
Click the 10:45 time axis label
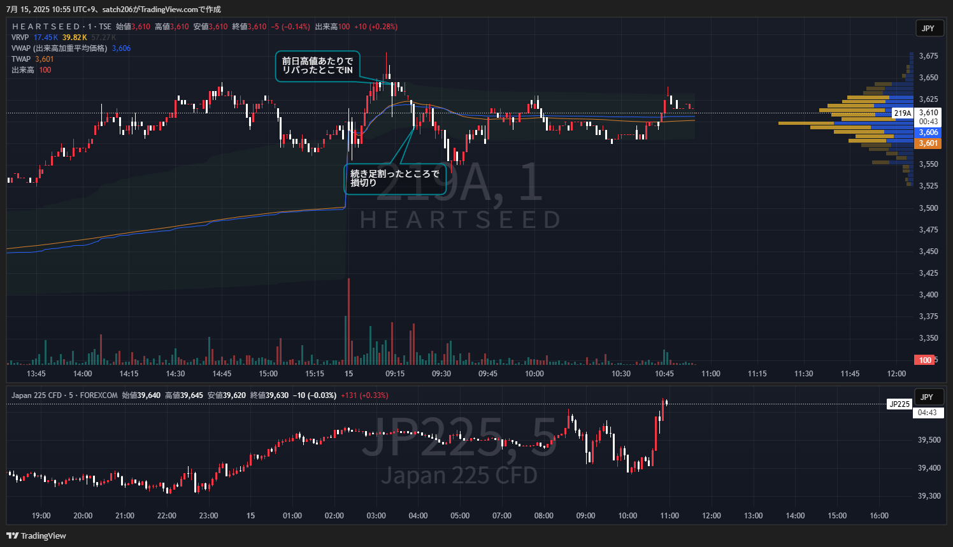click(664, 374)
